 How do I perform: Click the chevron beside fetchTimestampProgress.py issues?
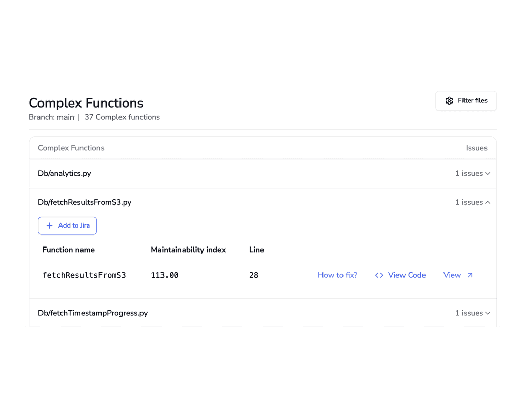tap(488, 313)
